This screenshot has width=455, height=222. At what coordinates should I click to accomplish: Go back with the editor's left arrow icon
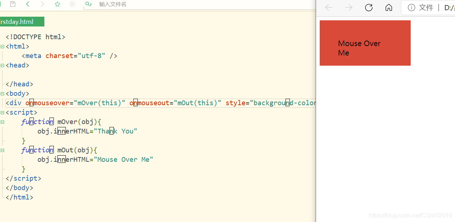tap(28, 4)
